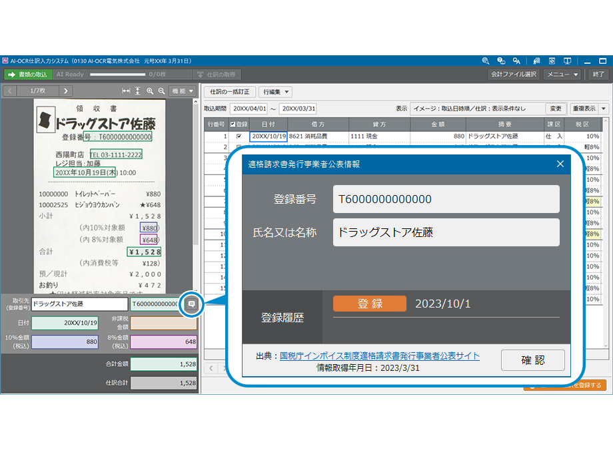The width and height of the screenshot is (613, 466).
Task: Click 仕訳の一括訂正 button
Action: pyautogui.click(x=230, y=92)
